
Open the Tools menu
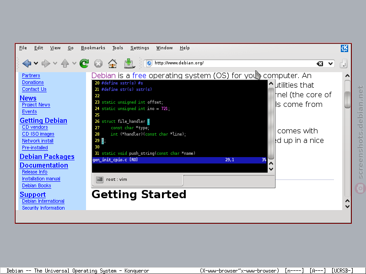click(118, 48)
